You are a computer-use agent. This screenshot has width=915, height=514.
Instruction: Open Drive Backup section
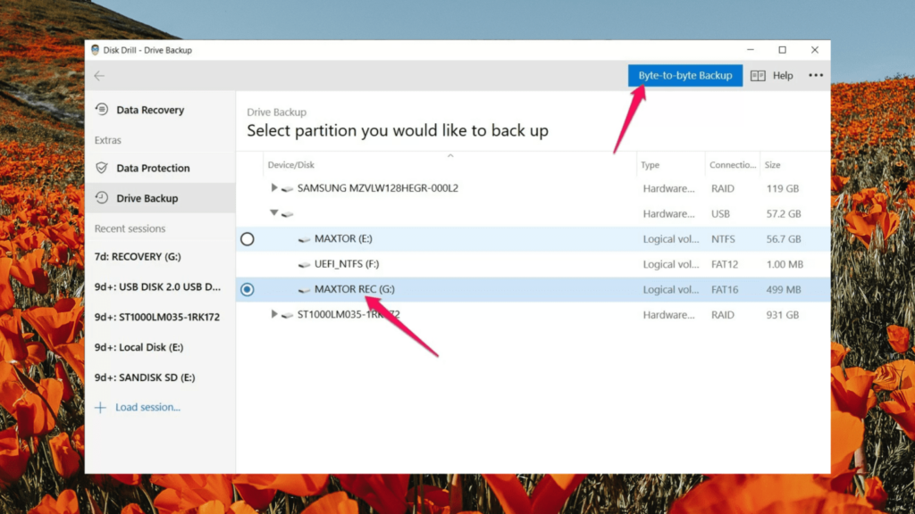(x=160, y=198)
